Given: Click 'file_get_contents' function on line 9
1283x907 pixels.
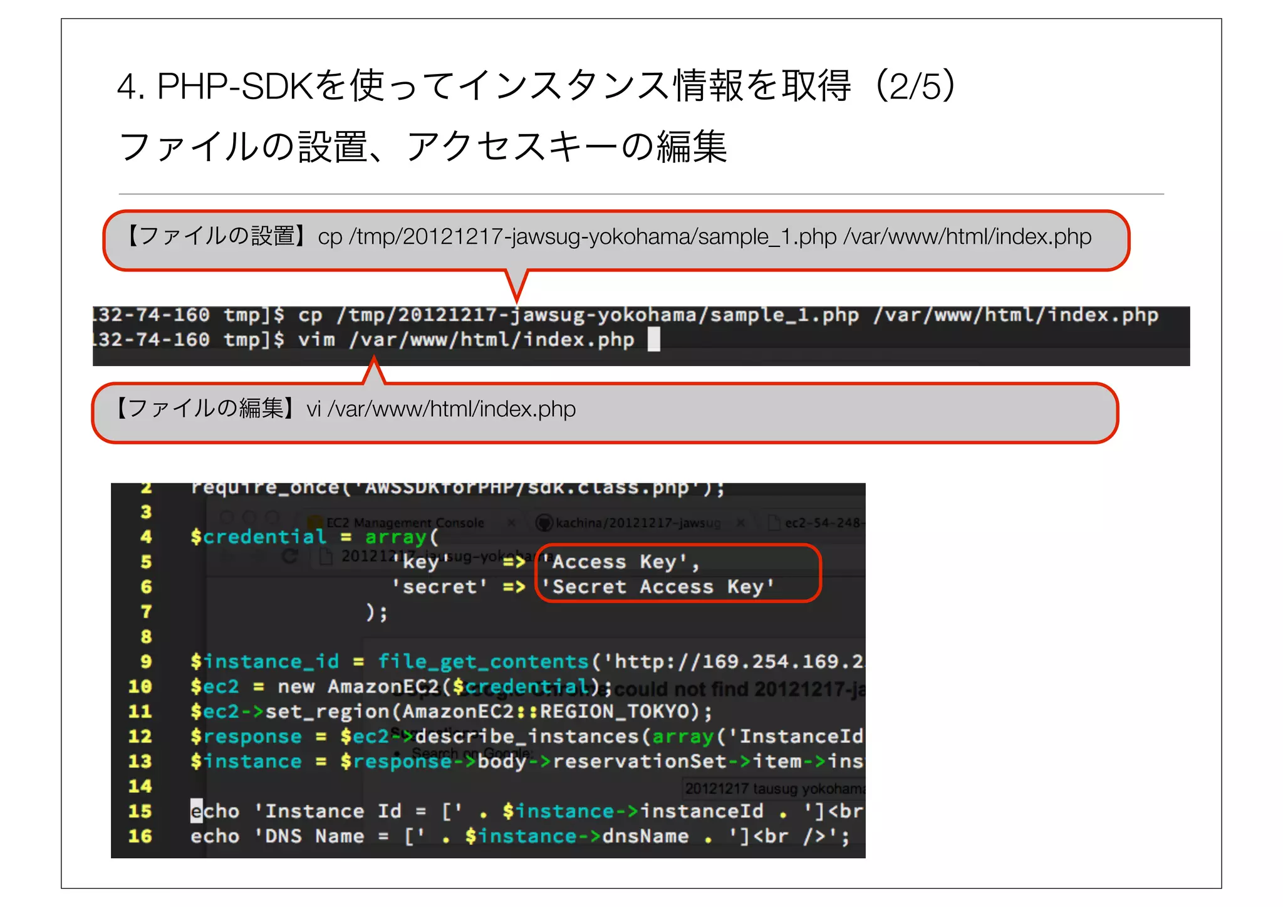Looking at the screenshot, I should point(483,662).
